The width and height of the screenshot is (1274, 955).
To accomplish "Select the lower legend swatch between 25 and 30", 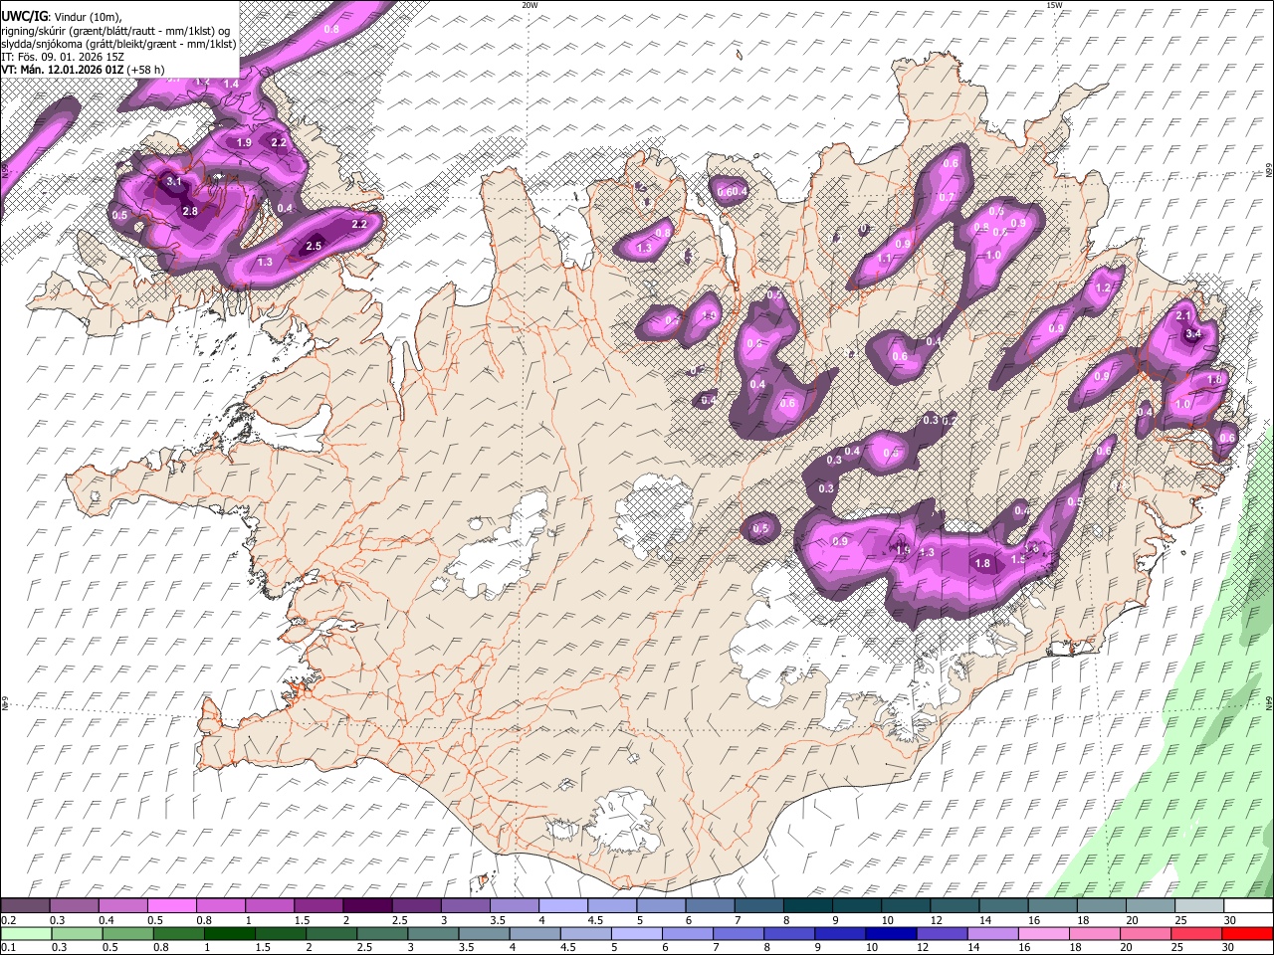I will pos(1195,934).
